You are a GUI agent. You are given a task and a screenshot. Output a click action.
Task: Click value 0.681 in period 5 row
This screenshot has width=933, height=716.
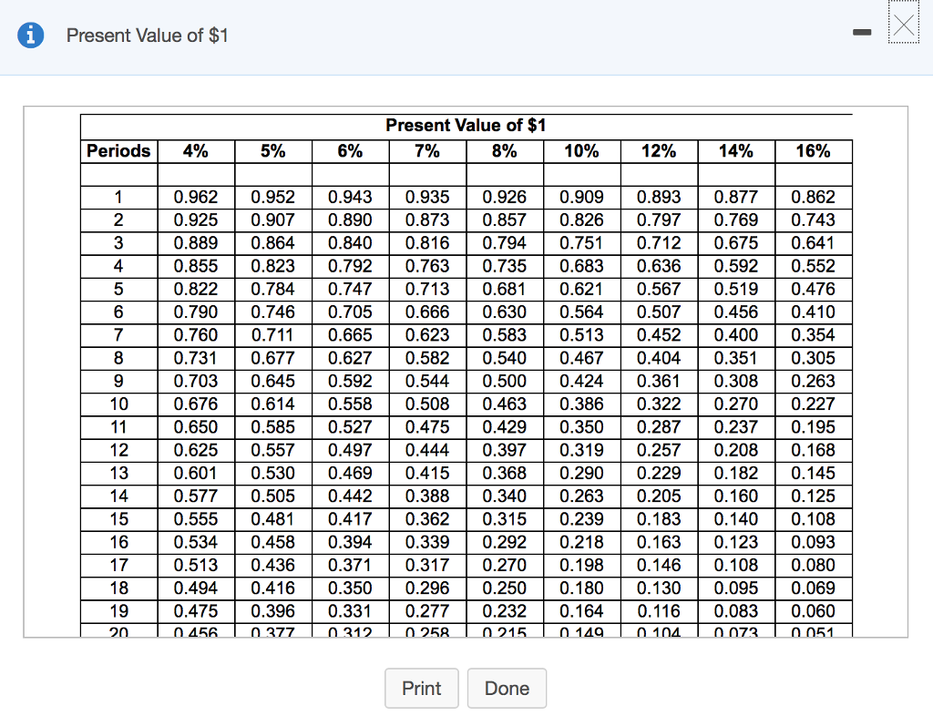[505, 289]
